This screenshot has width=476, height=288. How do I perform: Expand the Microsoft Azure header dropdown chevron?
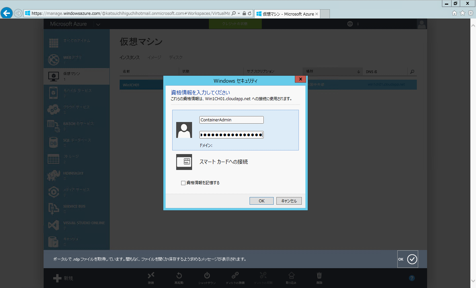tap(98, 24)
